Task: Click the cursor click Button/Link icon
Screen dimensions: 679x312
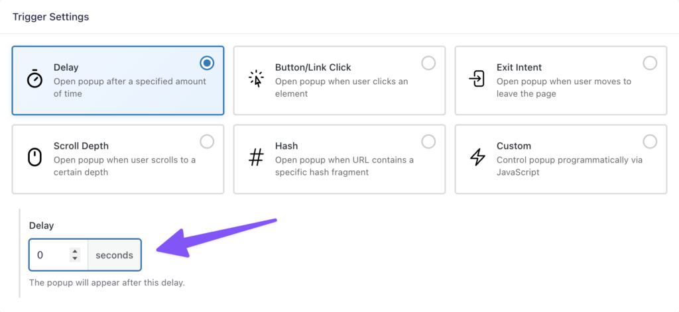Action: tap(256, 79)
